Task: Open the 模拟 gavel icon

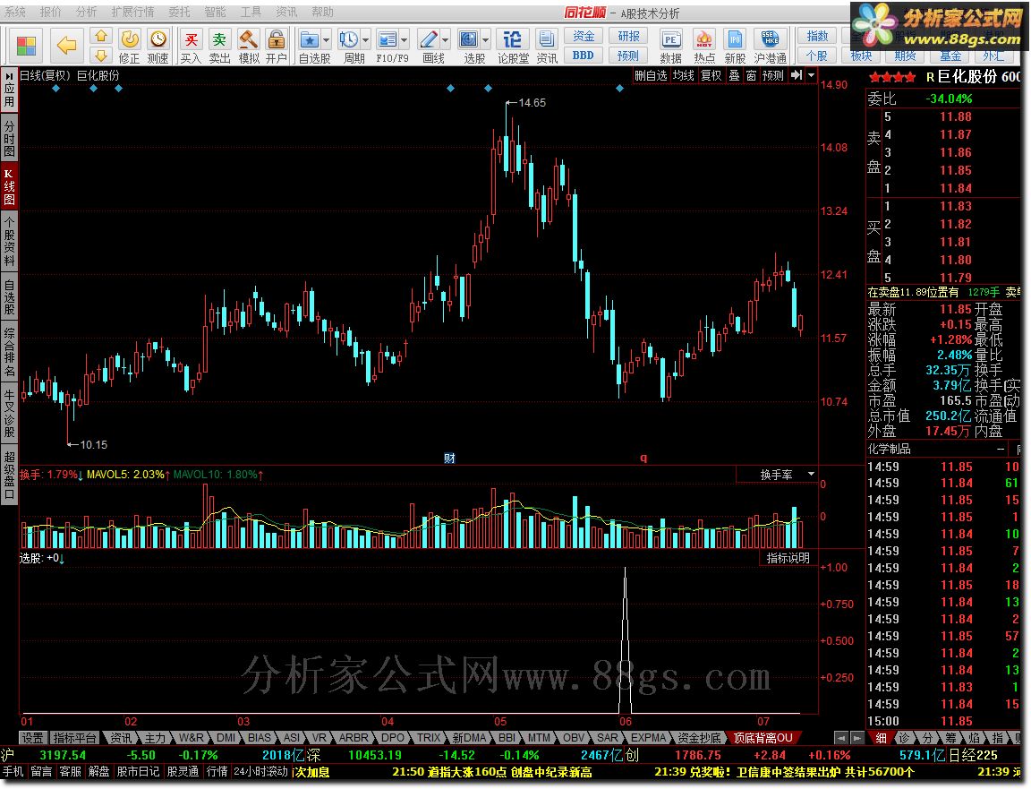Action: click(x=249, y=39)
